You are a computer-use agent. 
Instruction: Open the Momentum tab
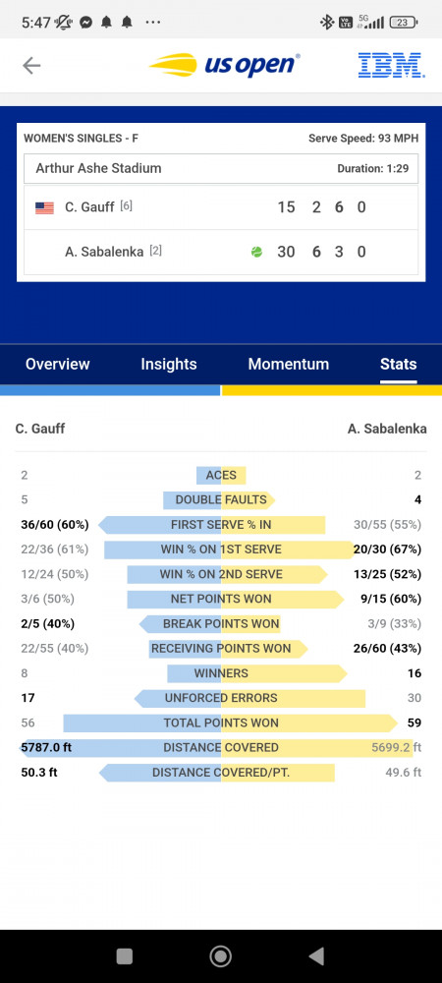tap(288, 365)
